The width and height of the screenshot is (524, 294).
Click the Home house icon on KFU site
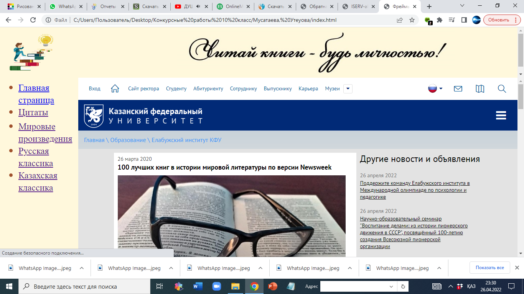point(115,89)
